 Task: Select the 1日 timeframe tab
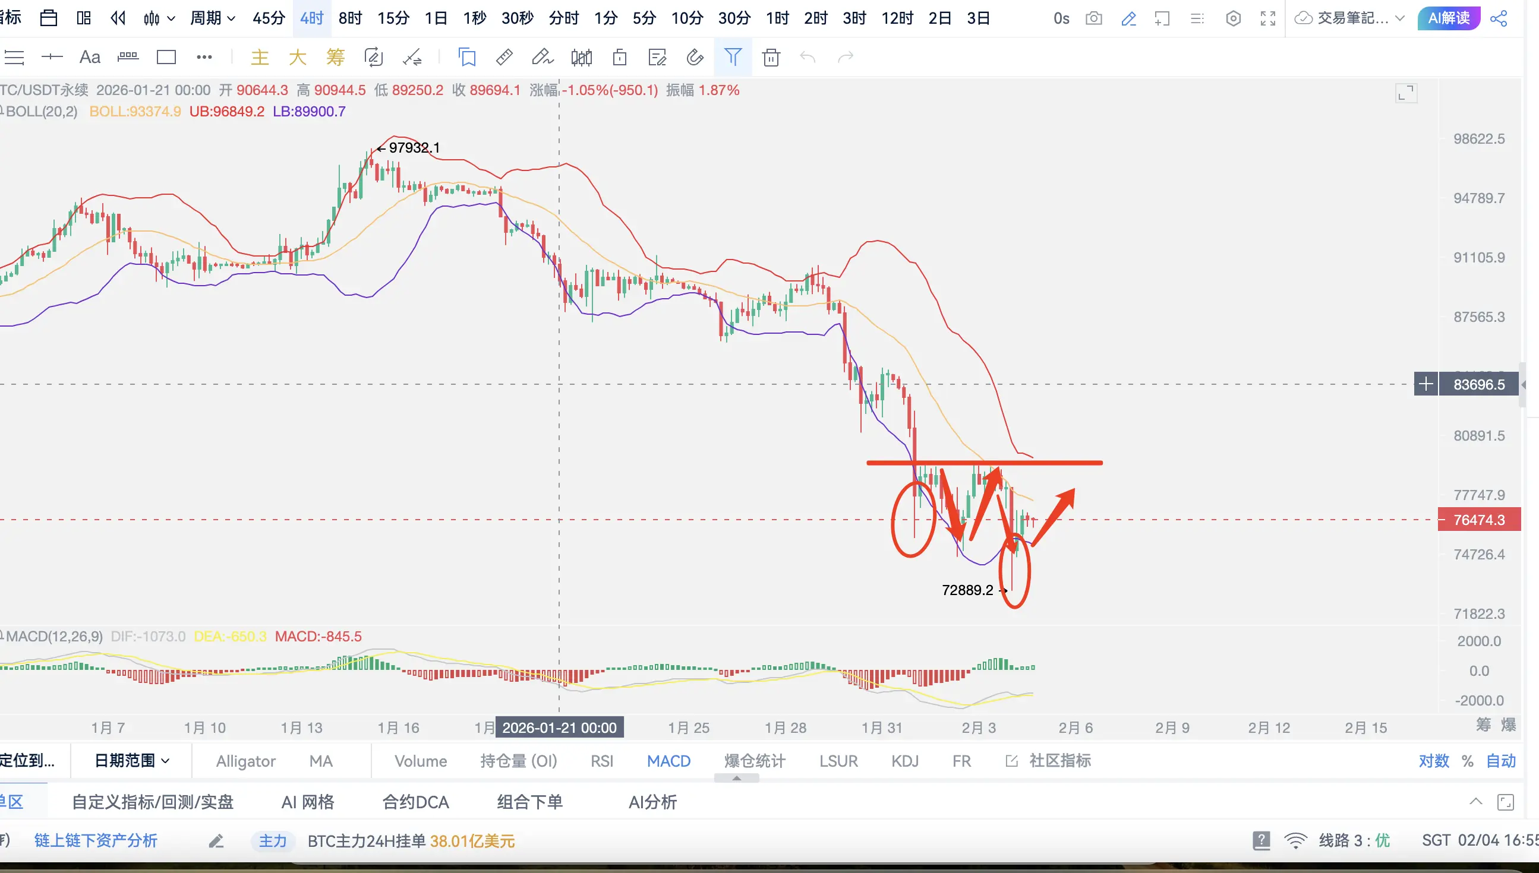[436, 18]
